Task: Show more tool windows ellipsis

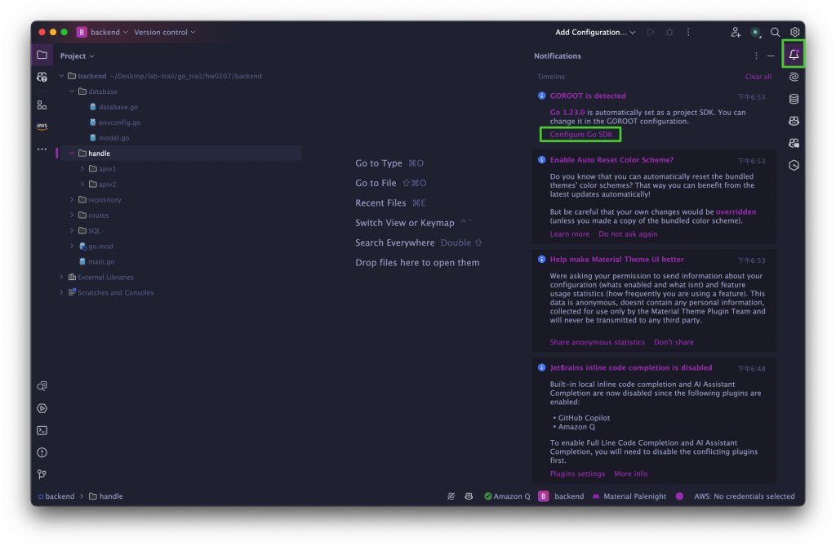Action: pyautogui.click(x=42, y=149)
